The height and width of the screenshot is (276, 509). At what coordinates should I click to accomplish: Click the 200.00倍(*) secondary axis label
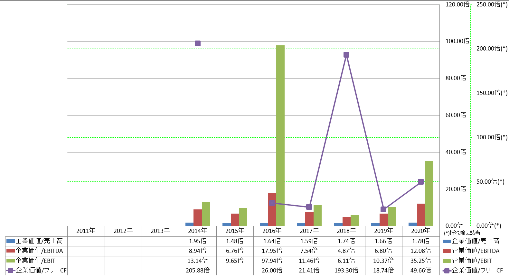click(492, 49)
